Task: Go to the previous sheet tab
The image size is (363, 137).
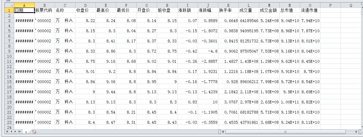Action: pos(12,132)
